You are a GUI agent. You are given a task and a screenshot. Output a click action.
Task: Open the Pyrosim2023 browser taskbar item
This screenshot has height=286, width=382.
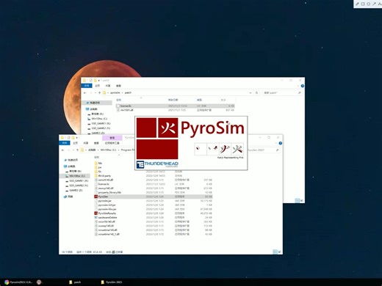point(18,282)
